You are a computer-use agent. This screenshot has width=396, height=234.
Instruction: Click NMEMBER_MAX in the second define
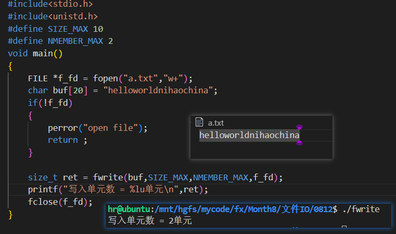pos(75,41)
